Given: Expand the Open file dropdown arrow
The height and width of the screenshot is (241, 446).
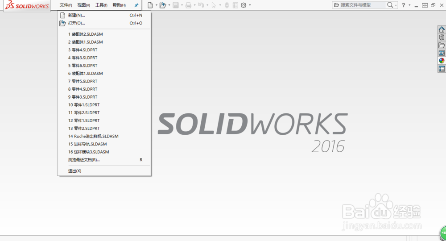Looking at the screenshot, I should [x=169, y=5].
